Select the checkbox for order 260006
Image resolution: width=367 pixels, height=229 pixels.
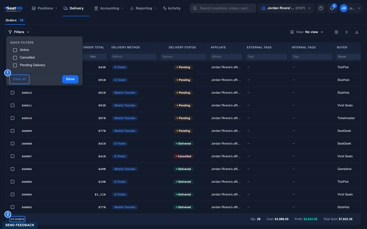[x=12, y=169]
